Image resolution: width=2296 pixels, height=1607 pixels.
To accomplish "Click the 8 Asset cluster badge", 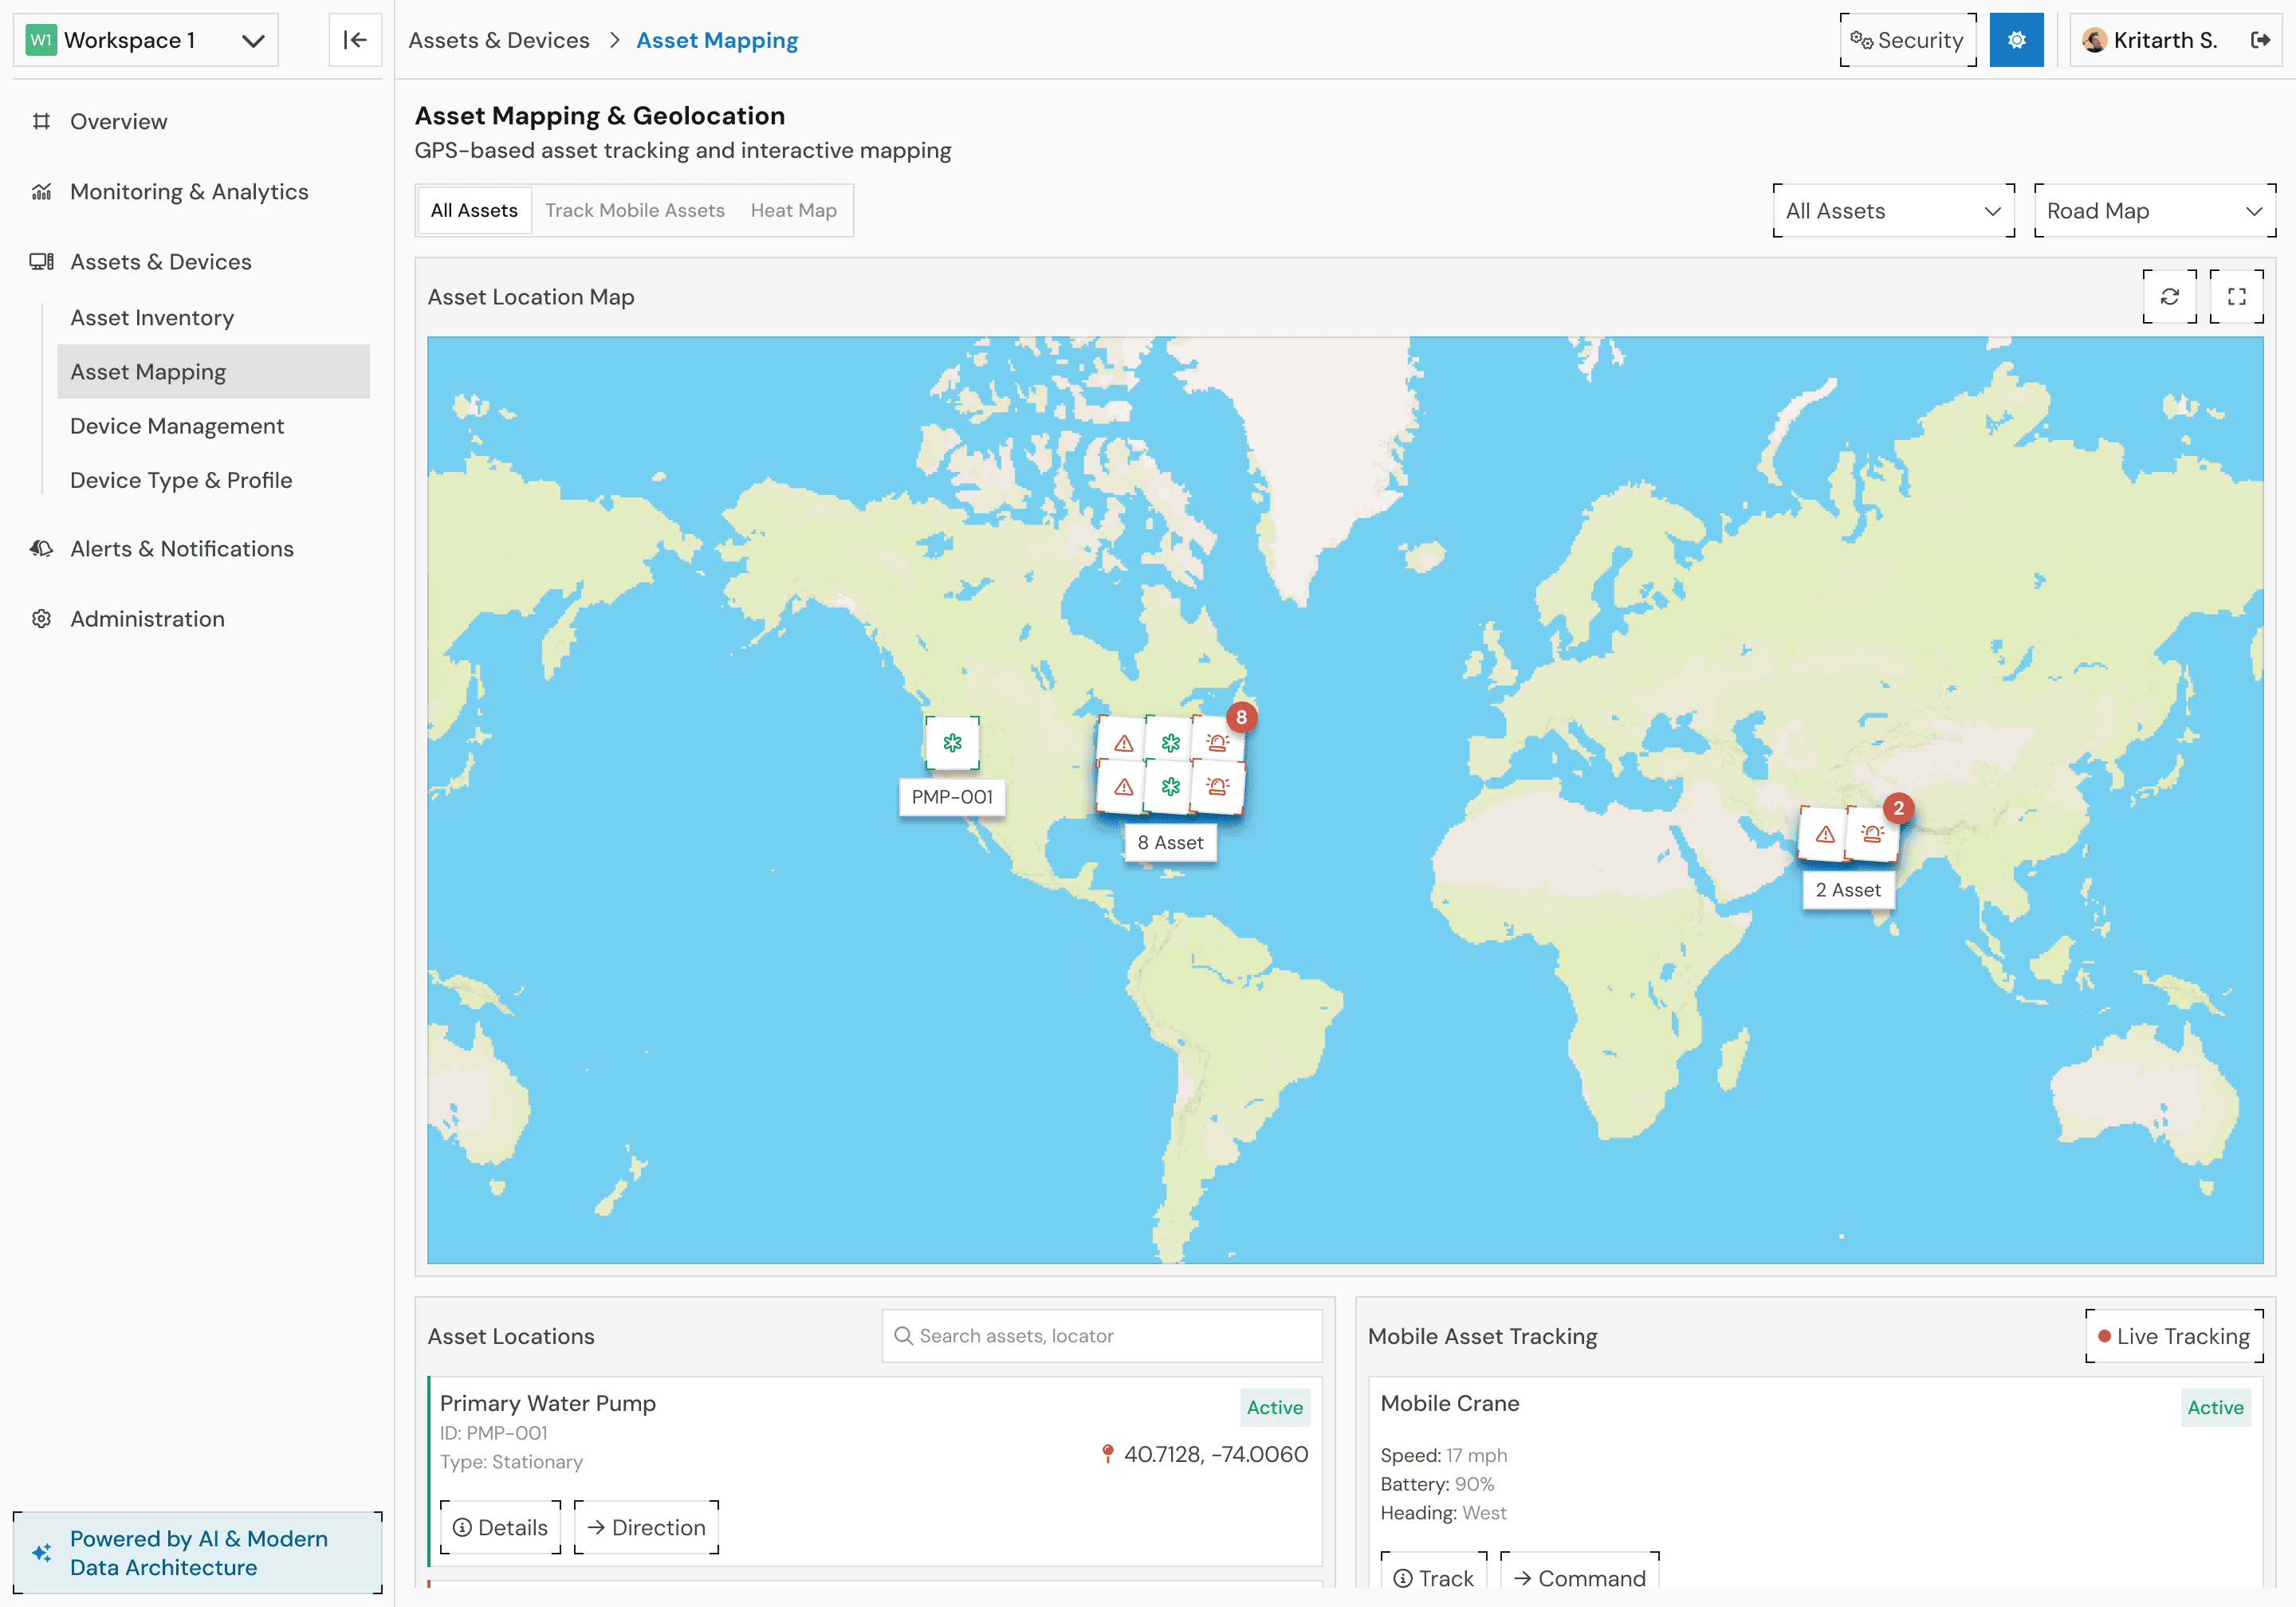I will click(x=1241, y=717).
